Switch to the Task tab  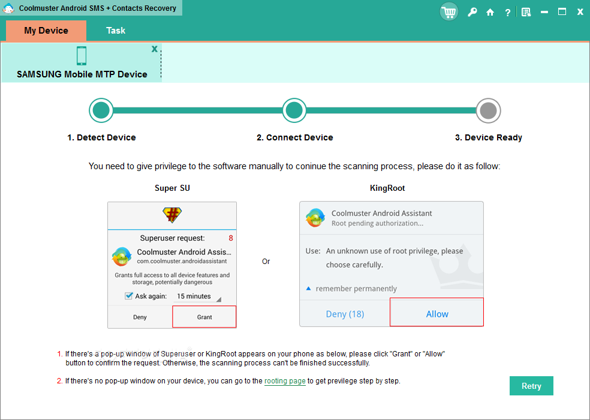pos(116,31)
